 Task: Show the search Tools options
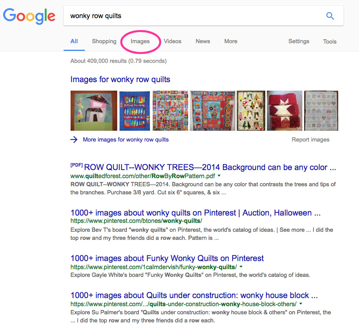[330, 42]
